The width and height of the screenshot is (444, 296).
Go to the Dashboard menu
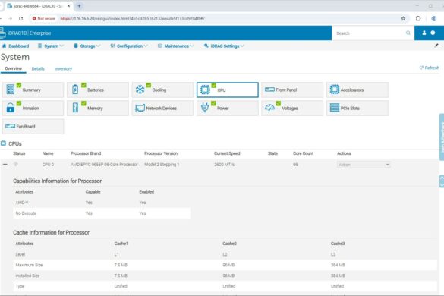tap(16, 46)
